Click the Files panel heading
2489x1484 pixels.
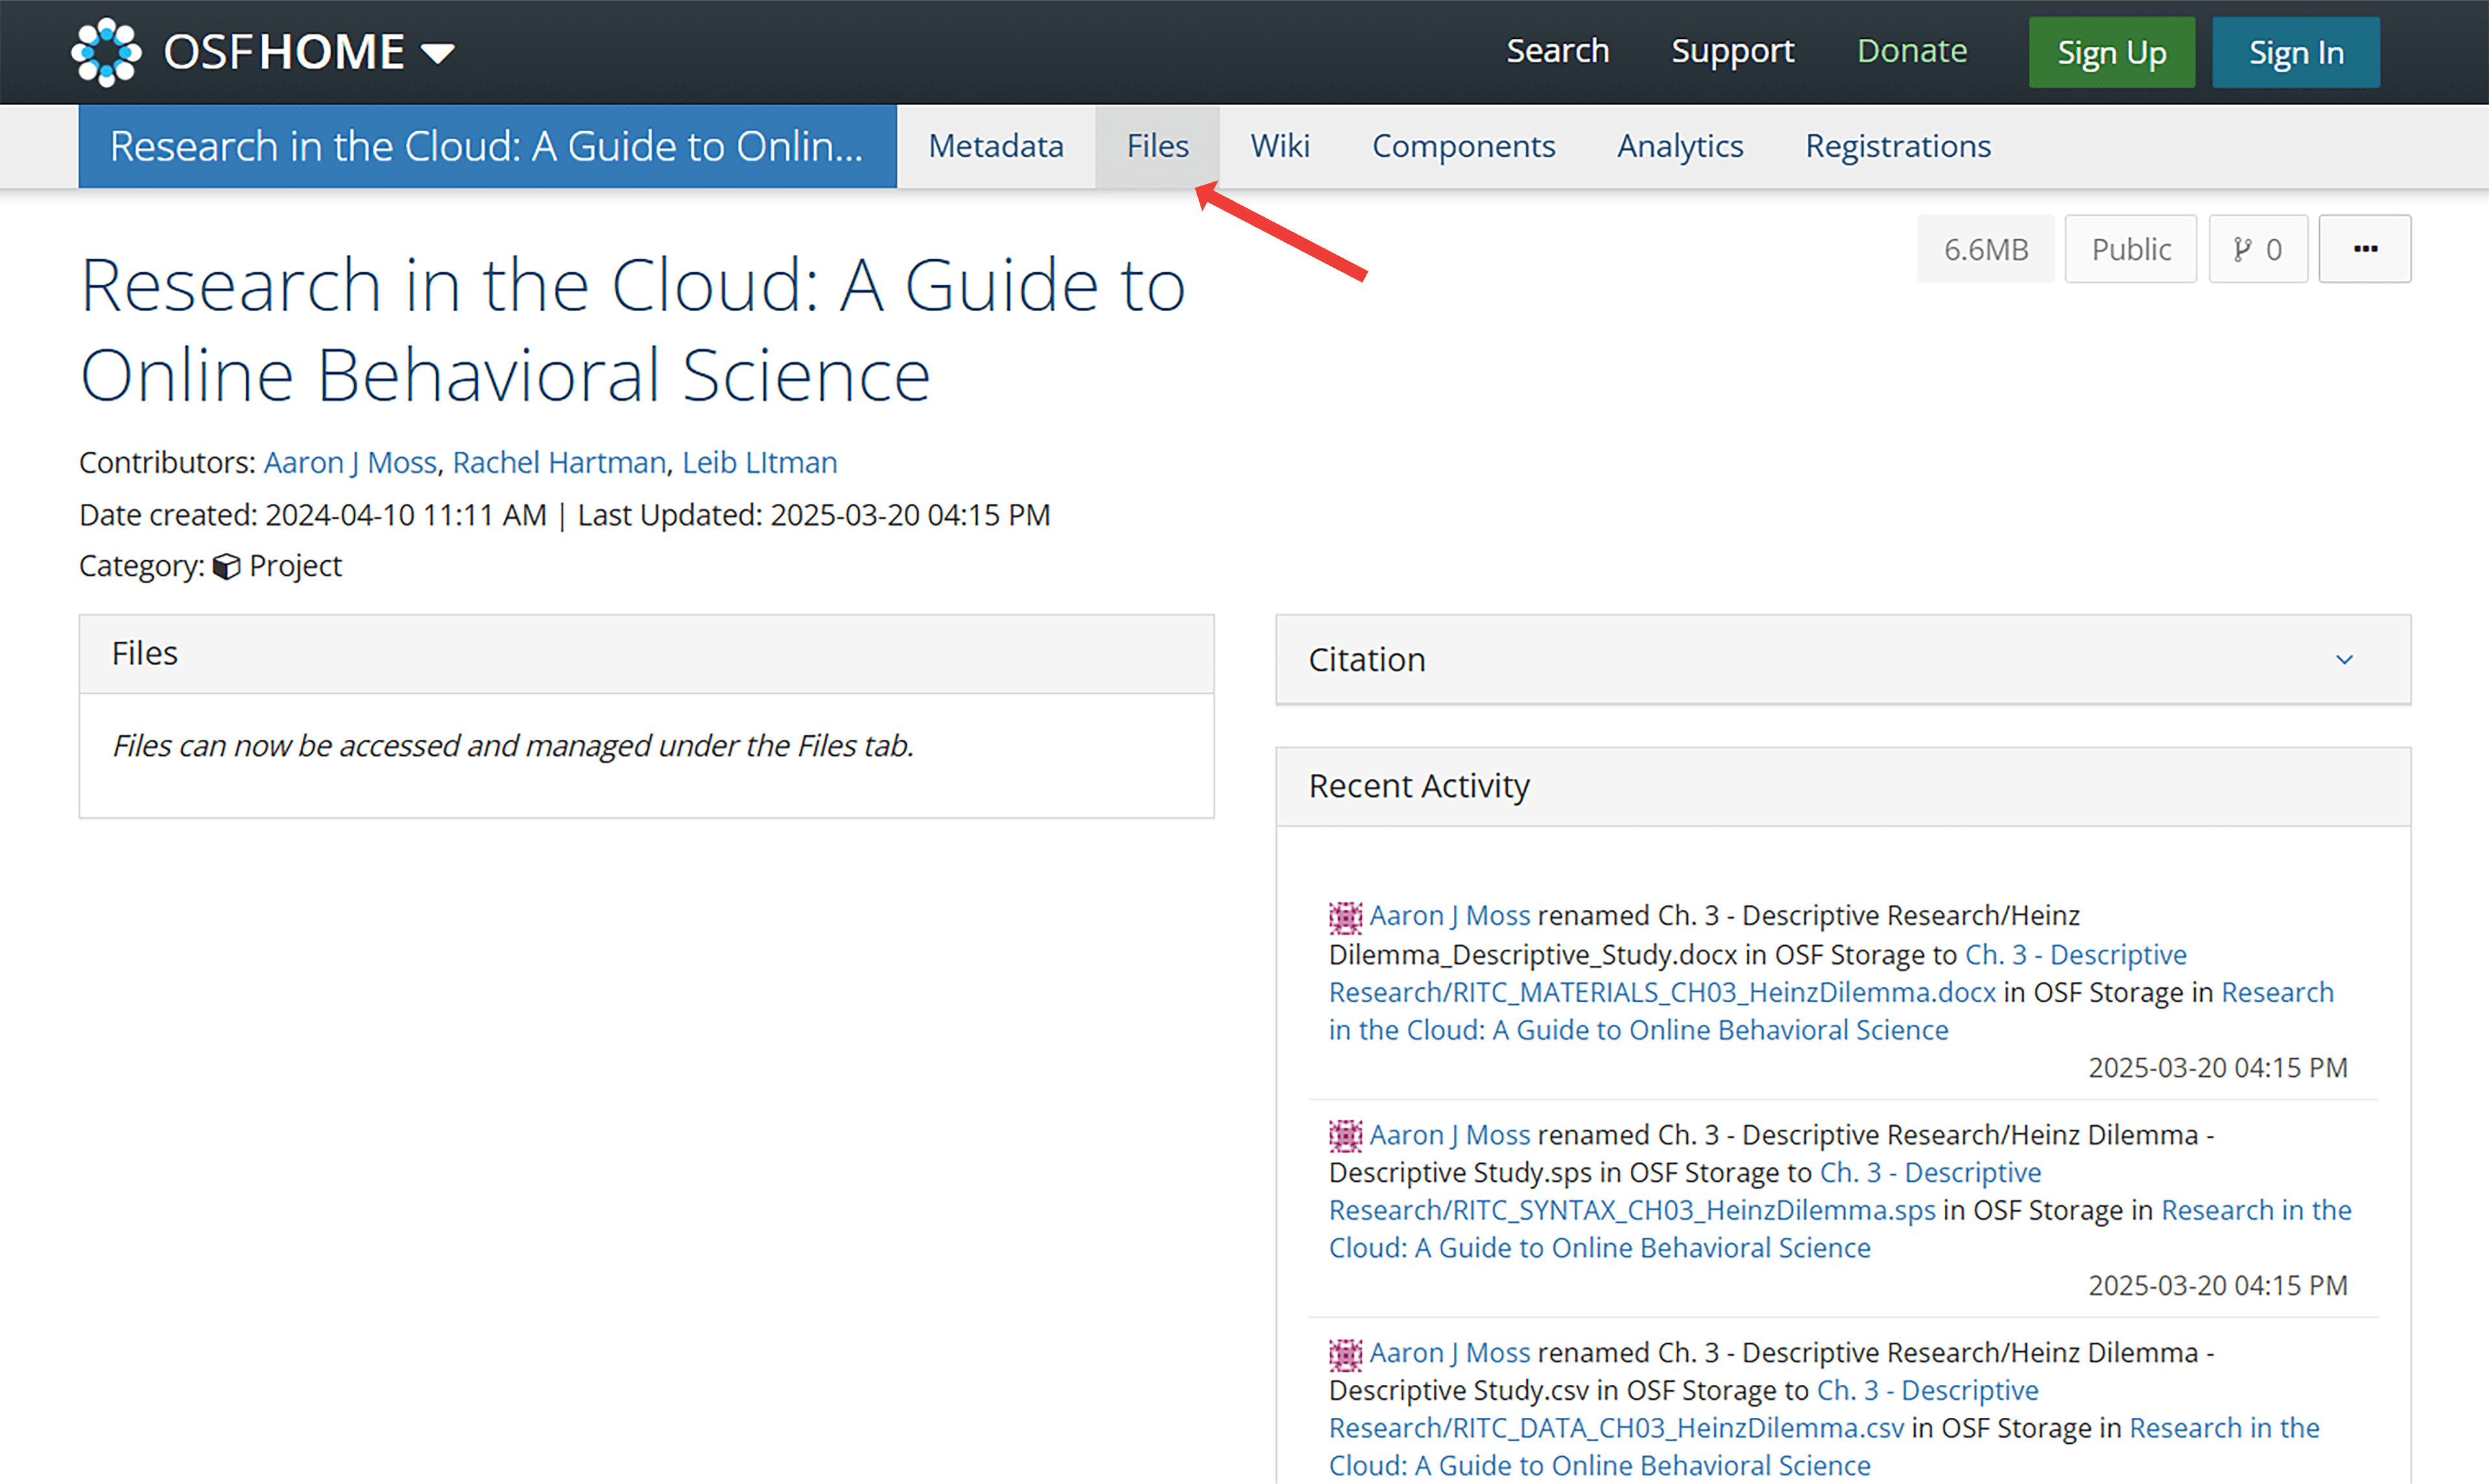[x=145, y=653]
